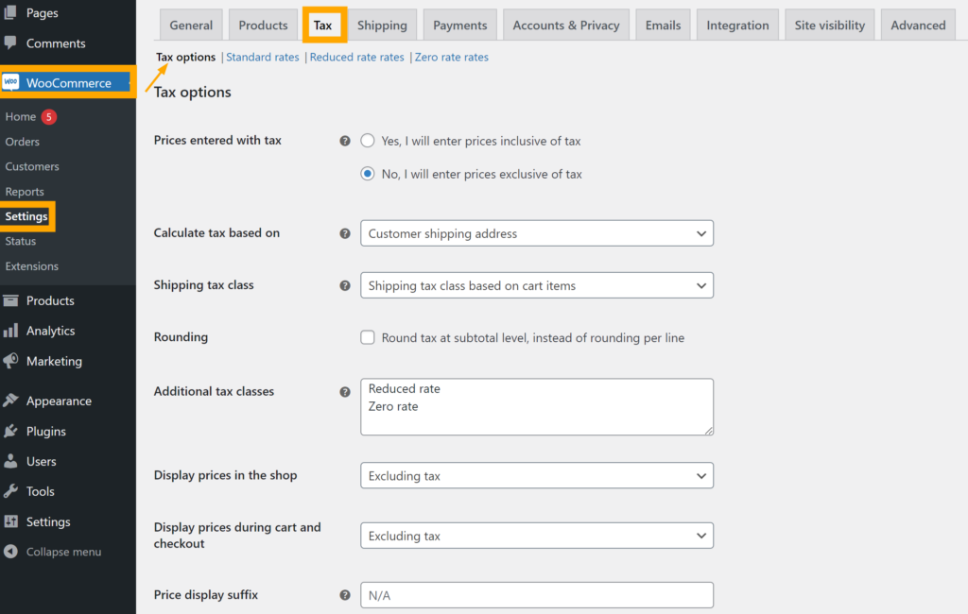968x614 pixels.
Task: Select 'No, I will enter prices exclusive of tax'
Action: click(368, 174)
